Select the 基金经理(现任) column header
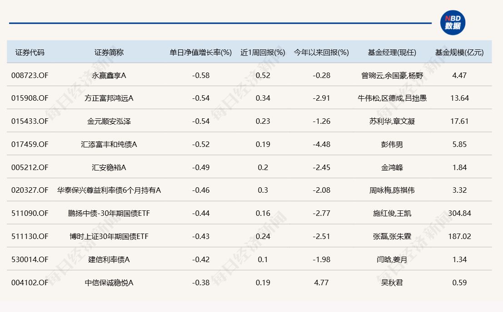This screenshot has height=312, width=503. [x=392, y=52]
